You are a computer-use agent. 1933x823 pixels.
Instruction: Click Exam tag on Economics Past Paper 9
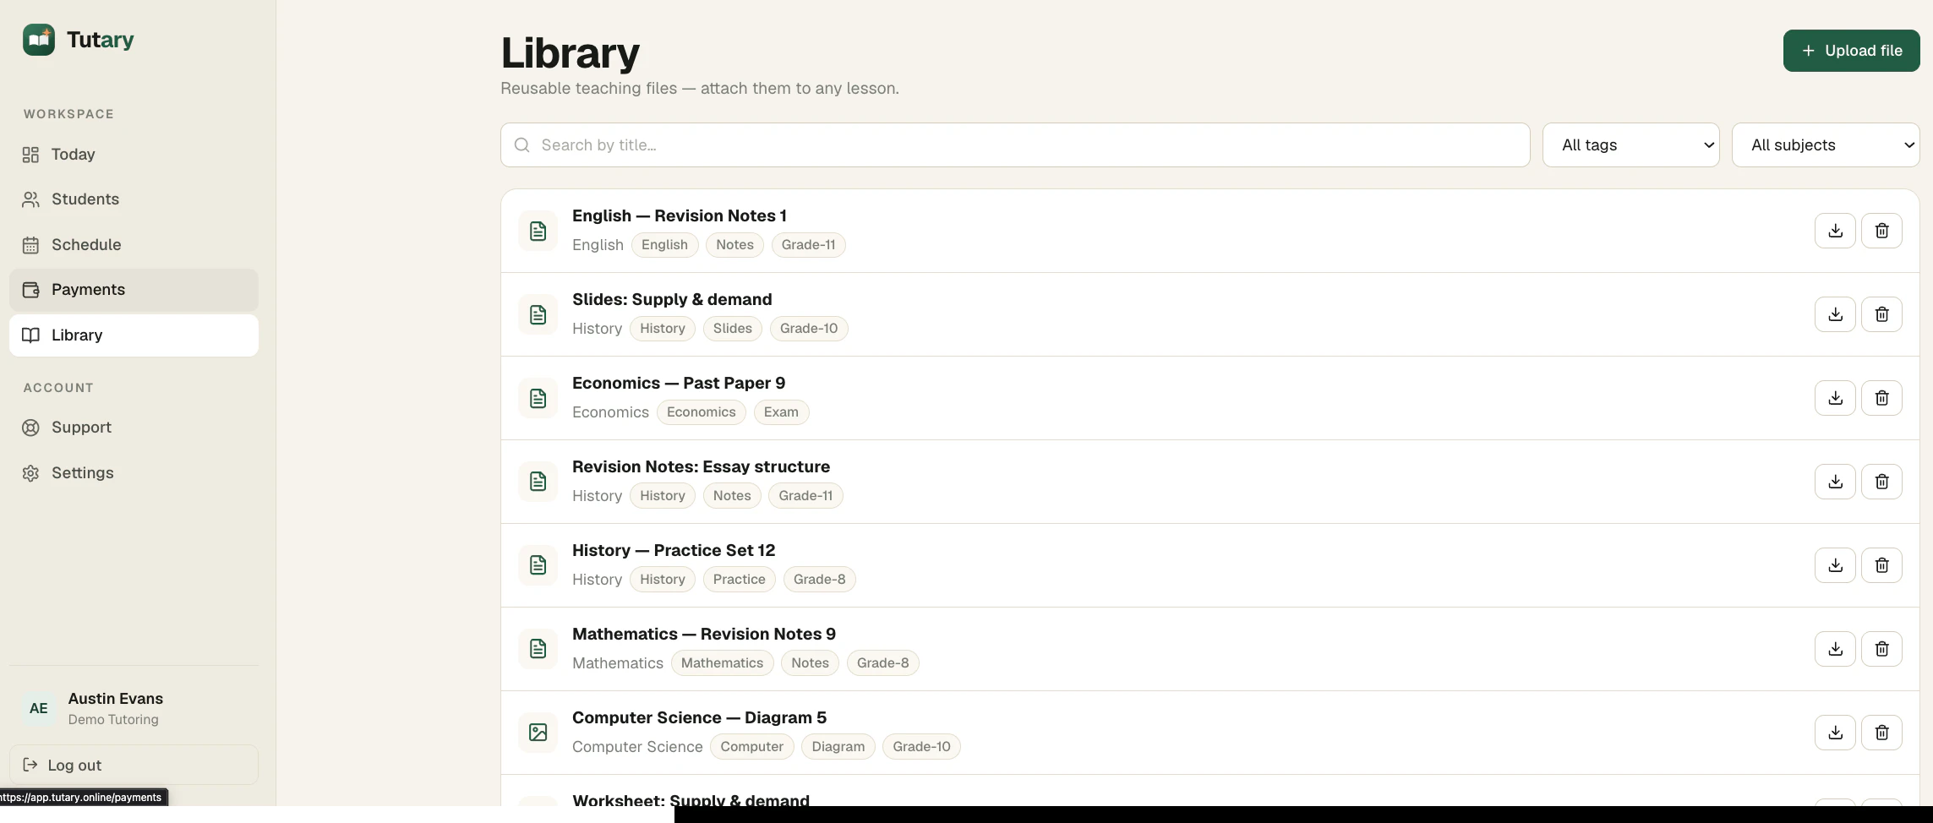point(781,412)
